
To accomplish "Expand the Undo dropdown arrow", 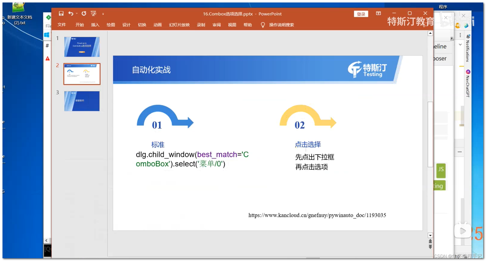I will tap(77, 14).
